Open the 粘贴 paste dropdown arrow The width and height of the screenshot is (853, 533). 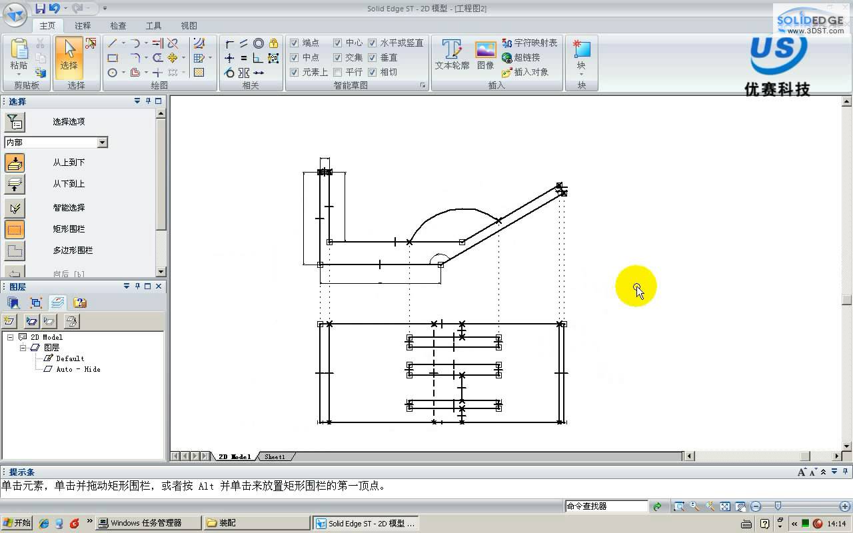pos(19,74)
